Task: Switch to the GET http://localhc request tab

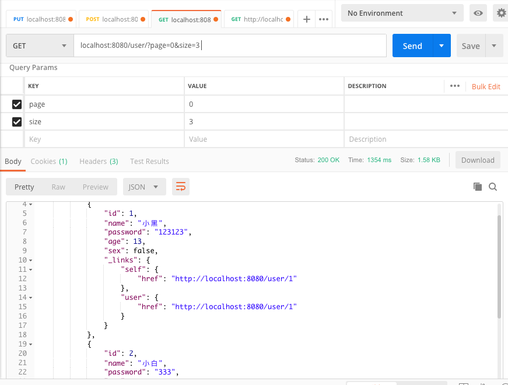Action: click(259, 19)
